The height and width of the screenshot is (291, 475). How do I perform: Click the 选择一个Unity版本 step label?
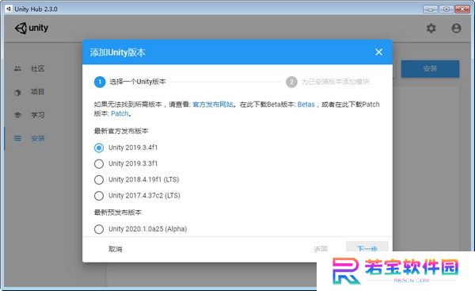pyautogui.click(x=138, y=82)
